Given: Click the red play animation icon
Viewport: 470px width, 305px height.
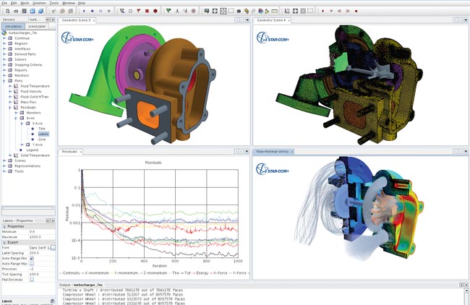Looking at the screenshot, I should pyautogui.click(x=322, y=11).
